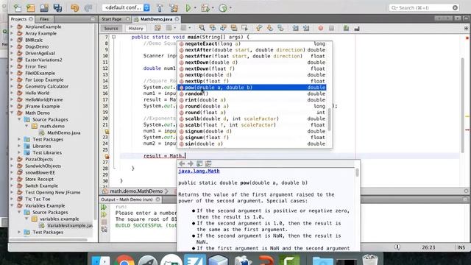Click the New Project toolbar icon

pos(30,8)
